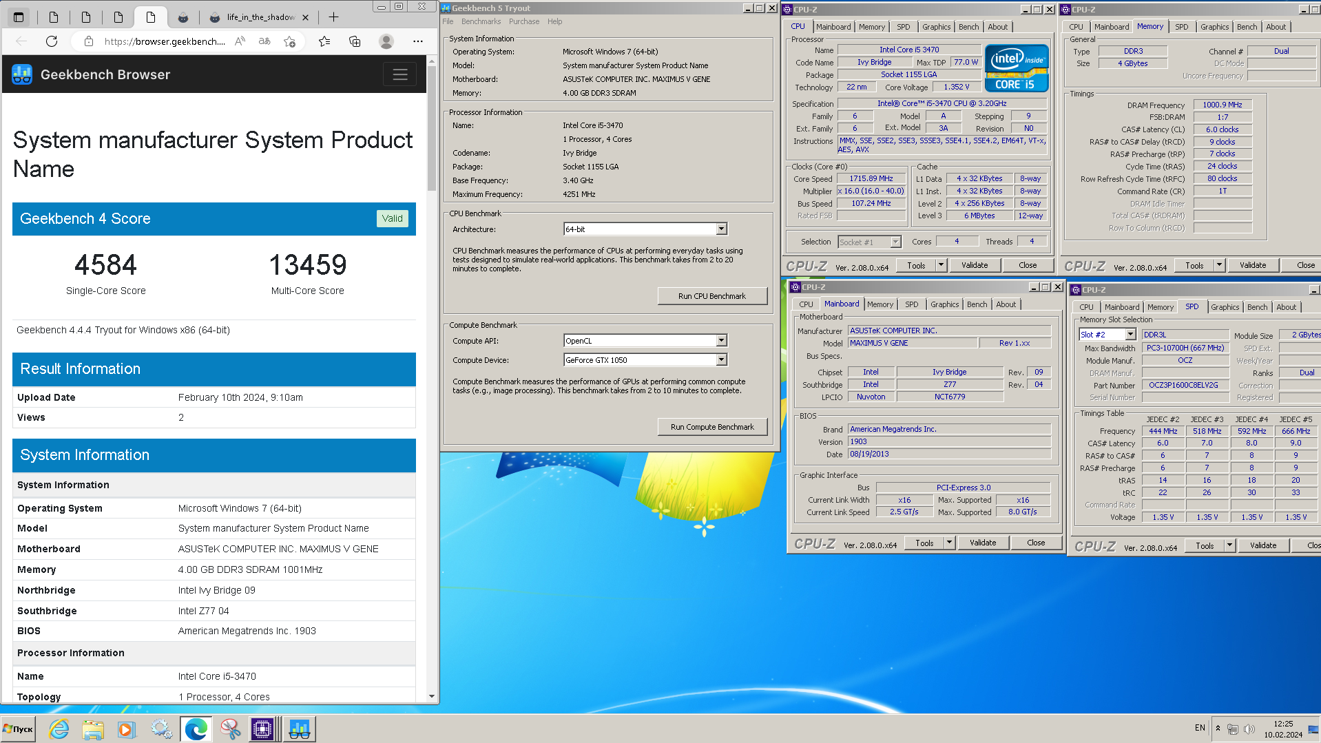Open Windows Explorer folder from the taskbar

coord(93,729)
